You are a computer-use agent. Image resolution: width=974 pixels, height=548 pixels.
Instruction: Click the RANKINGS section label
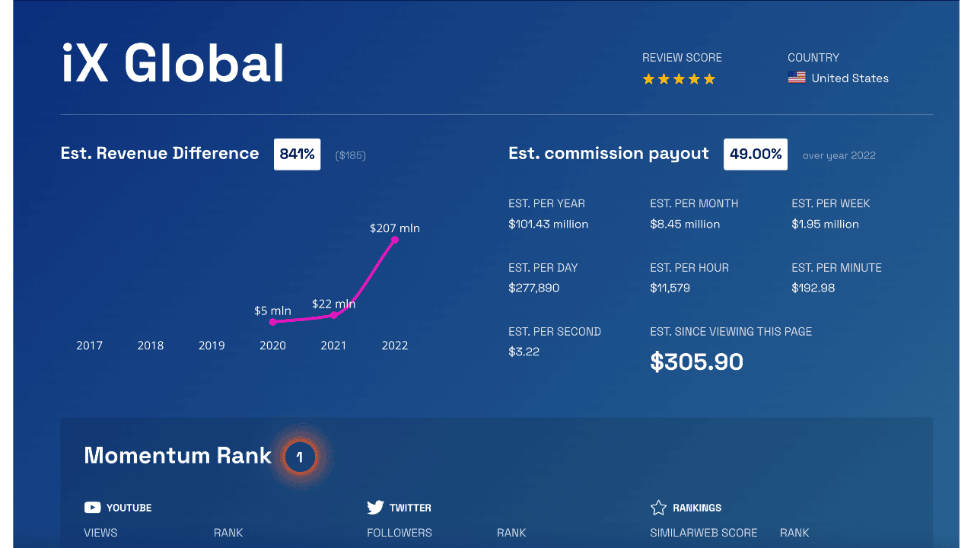(x=697, y=508)
